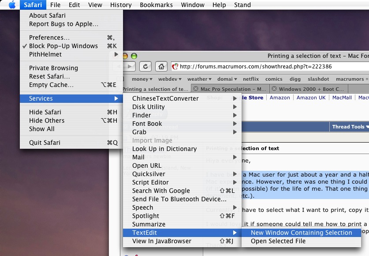Viewport: 369px width, 256px height.
Task: Choose Reset Safari
Action: click(71, 76)
